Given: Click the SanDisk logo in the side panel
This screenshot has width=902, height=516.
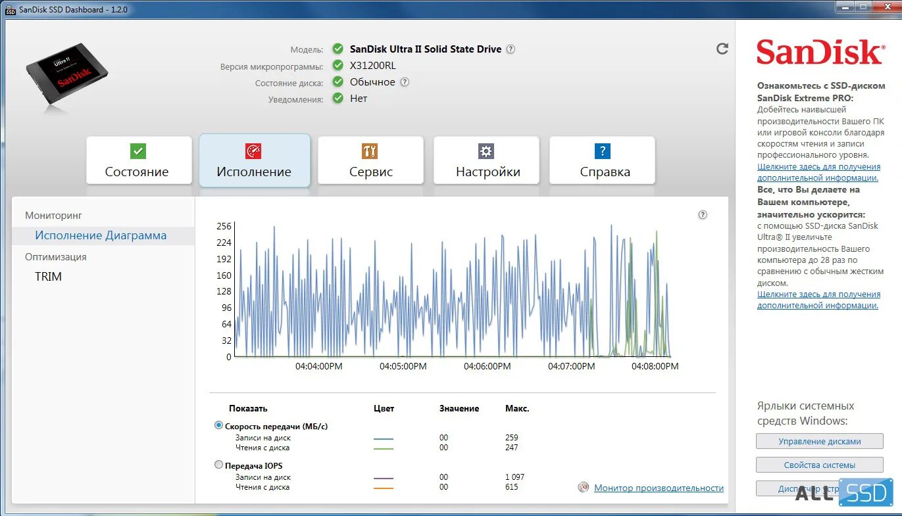Looking at the screenshot, I should pos(820,52).
